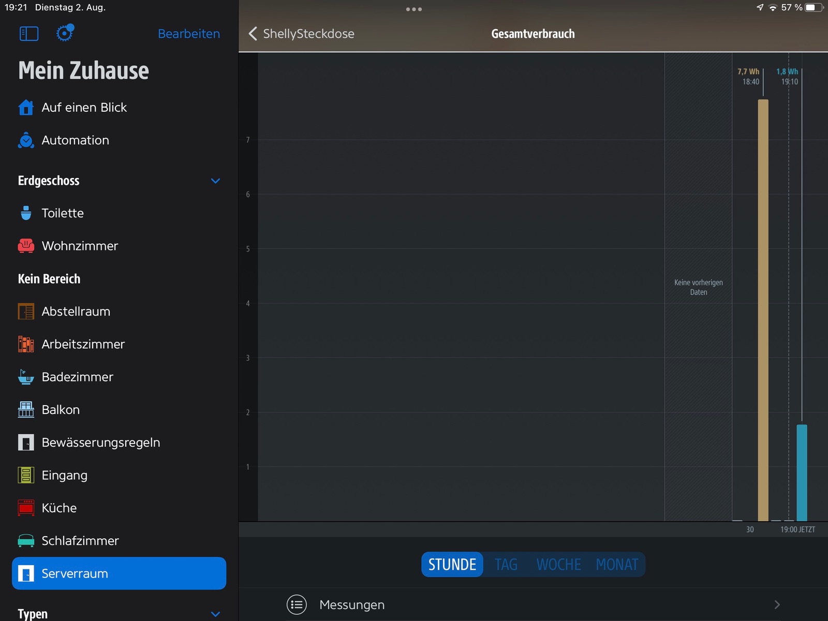Switch chart range to STUNDE
828x621 pixels.
tap(452, 564)
